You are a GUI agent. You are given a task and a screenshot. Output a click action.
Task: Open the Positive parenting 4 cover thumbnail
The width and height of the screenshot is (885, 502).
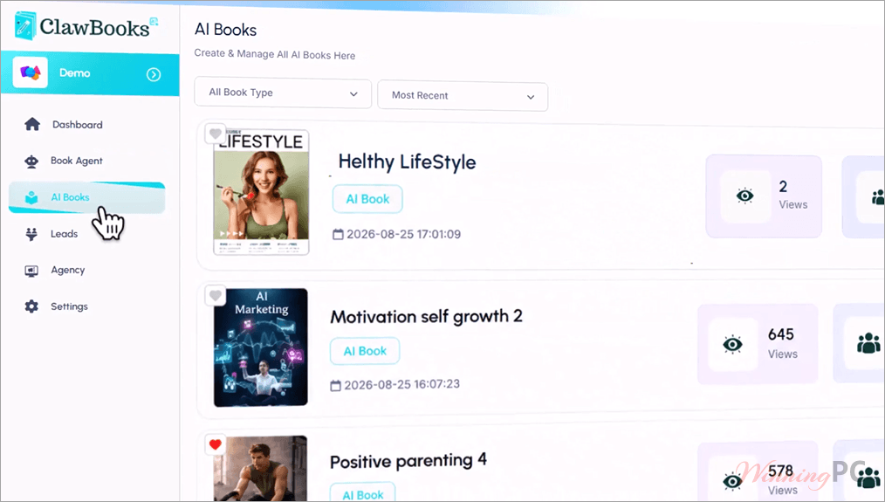(260, 468)
